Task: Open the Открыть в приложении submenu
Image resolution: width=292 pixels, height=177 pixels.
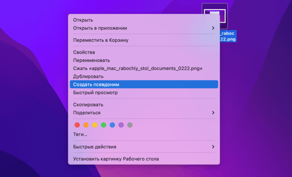Action: click(144, 28)
